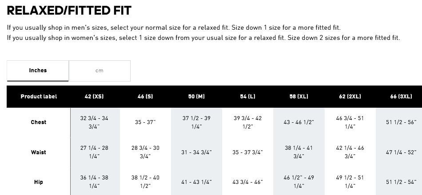Click the 42 (XS) column header
This screenshot has width=422, height=195.
point(94,96)
